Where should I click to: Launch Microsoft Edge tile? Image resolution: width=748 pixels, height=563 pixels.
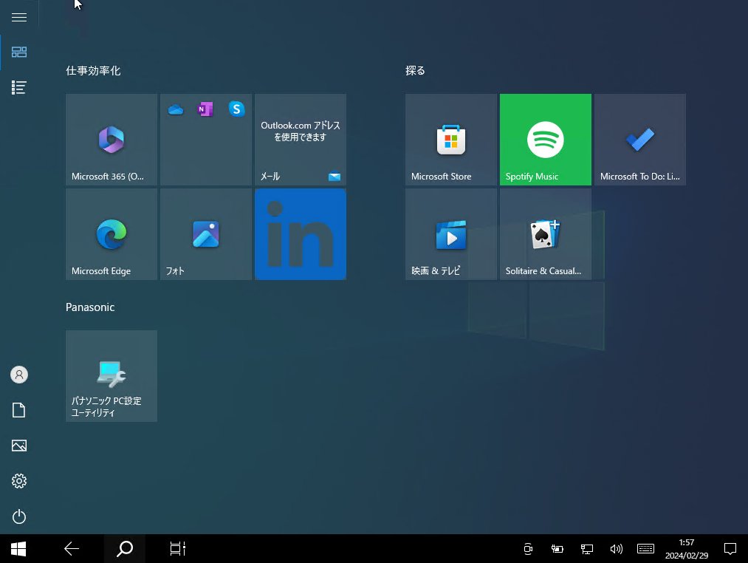(x=111, y=234)
